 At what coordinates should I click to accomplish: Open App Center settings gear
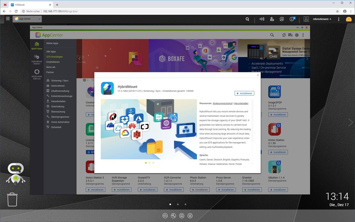(297, 35)
